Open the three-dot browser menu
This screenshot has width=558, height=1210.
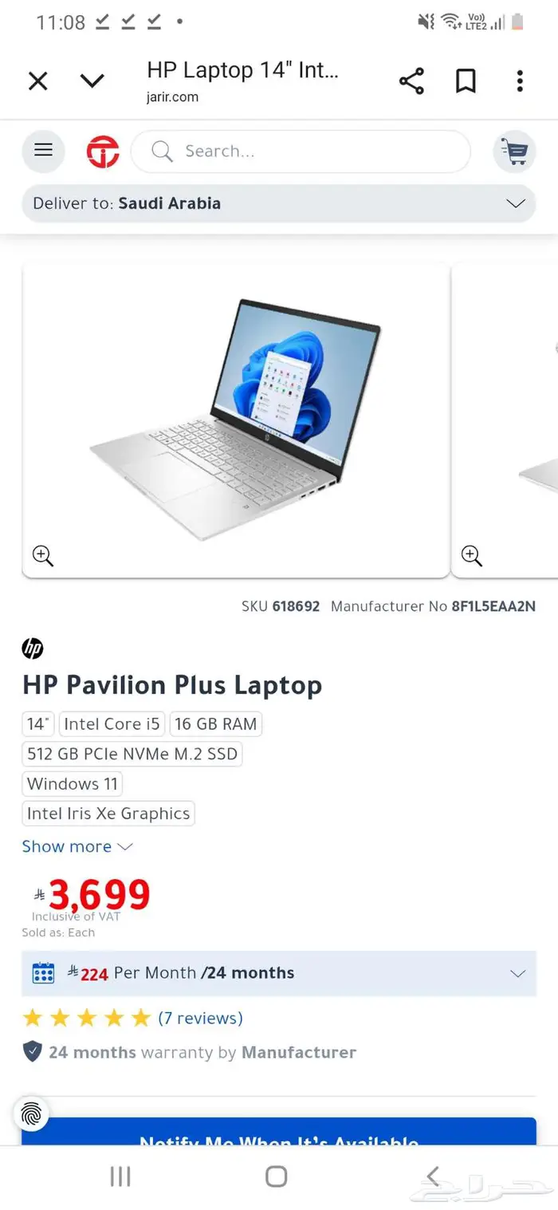[x=520, y=81]
